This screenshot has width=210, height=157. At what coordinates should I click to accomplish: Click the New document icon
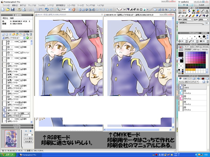(3, 9)
